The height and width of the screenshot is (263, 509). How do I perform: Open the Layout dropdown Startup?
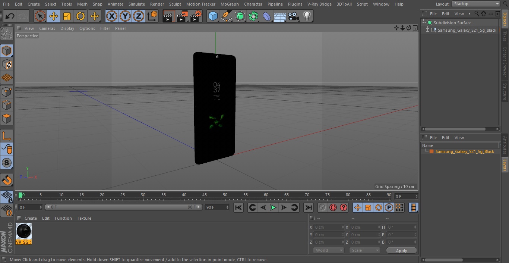point(476,4)
